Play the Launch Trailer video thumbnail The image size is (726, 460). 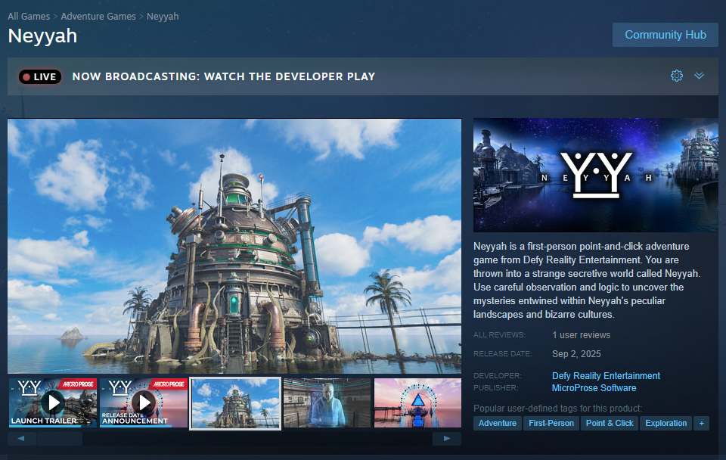tap(53, 402)
